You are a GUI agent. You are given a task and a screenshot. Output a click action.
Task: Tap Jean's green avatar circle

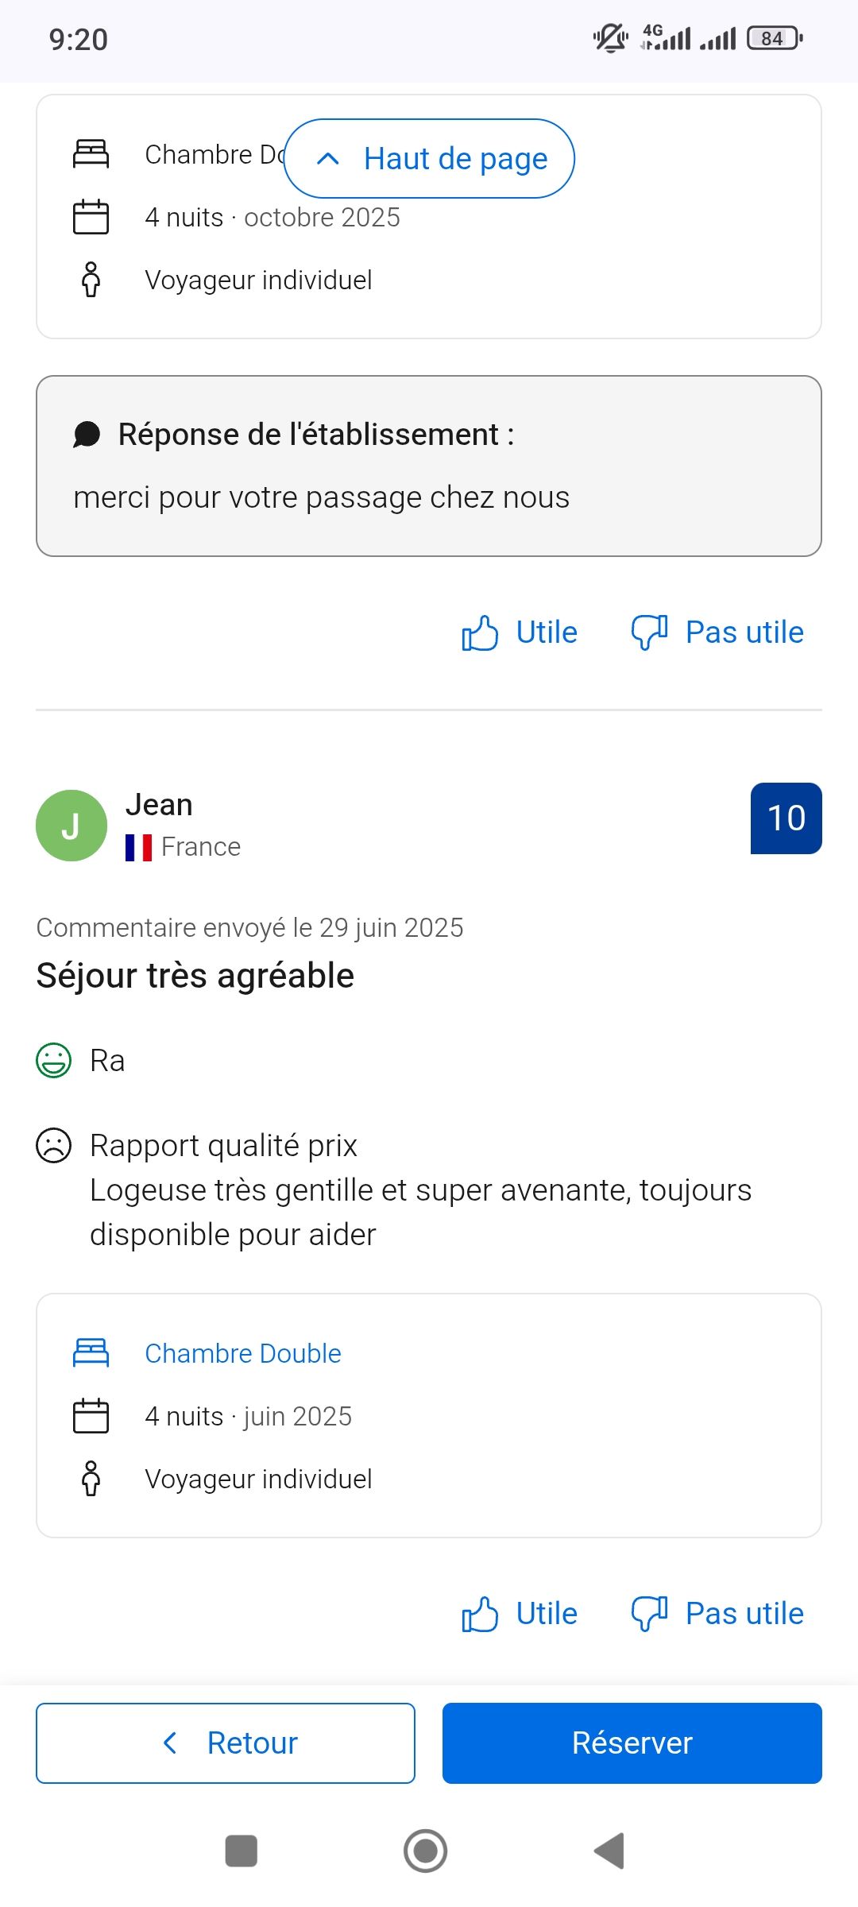click(71, 826)
